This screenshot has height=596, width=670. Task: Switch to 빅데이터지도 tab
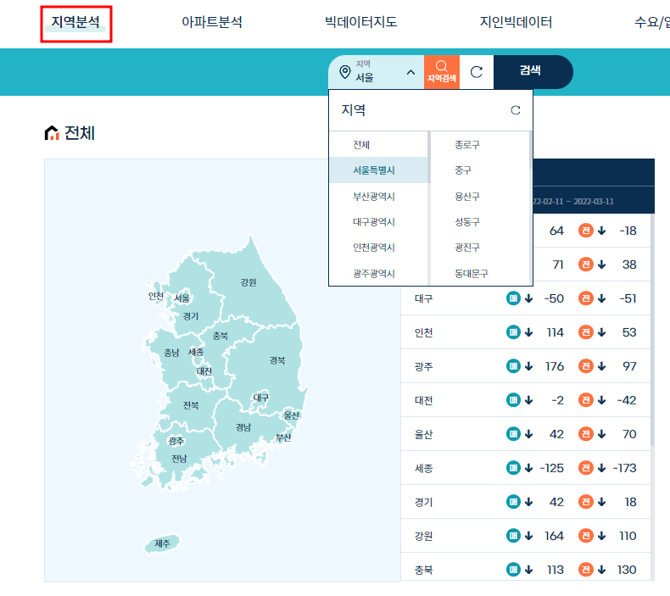361,22
